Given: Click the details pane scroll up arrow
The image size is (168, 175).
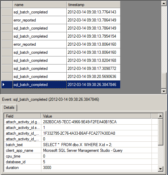Looking at the screenshot, I should 161,116.
